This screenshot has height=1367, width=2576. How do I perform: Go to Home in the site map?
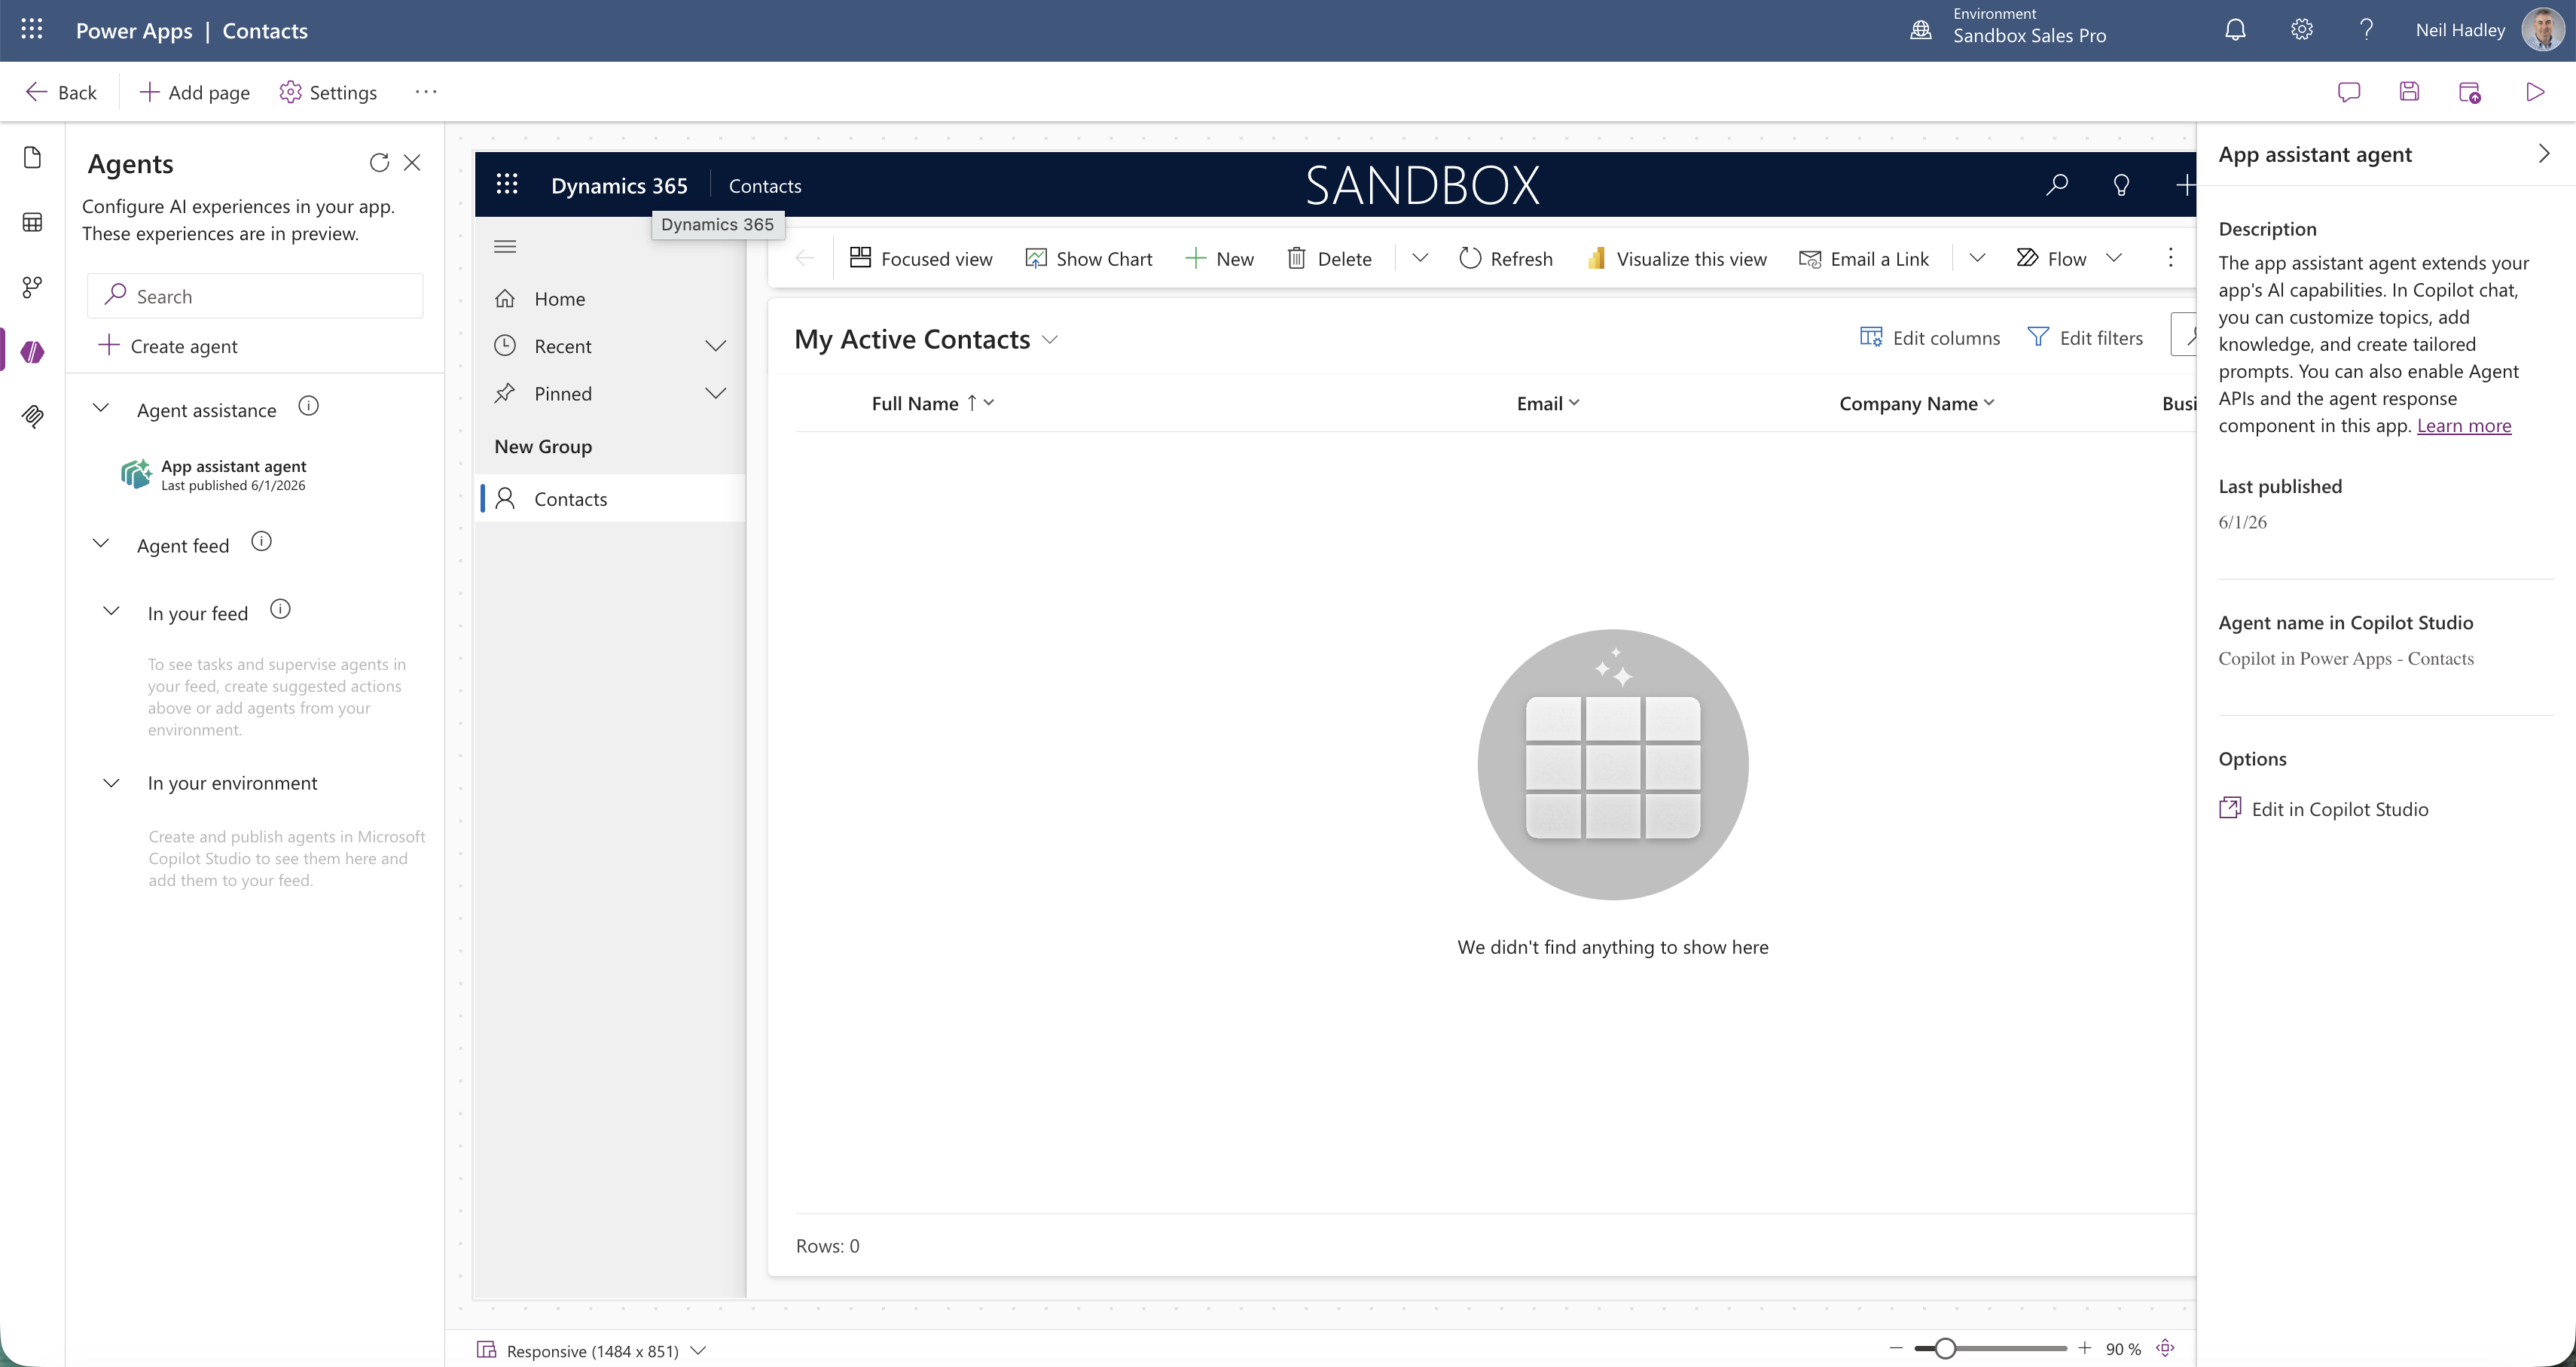610,299
